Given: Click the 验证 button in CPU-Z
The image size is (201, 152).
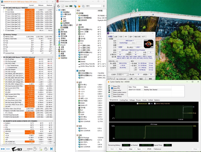Looking at the screenshot, I should point(141,79).
